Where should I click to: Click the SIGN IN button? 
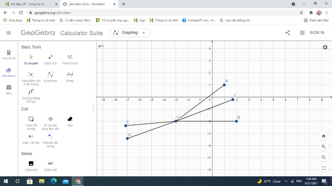click(317, 33)
